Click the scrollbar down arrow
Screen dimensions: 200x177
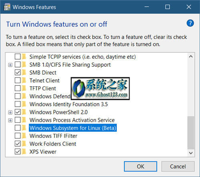pos(191,153)
